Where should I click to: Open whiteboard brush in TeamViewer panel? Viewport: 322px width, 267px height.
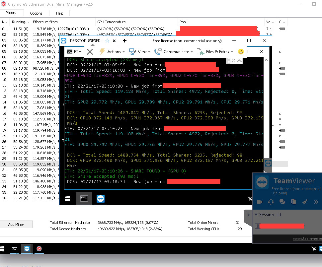coord(305,202)
